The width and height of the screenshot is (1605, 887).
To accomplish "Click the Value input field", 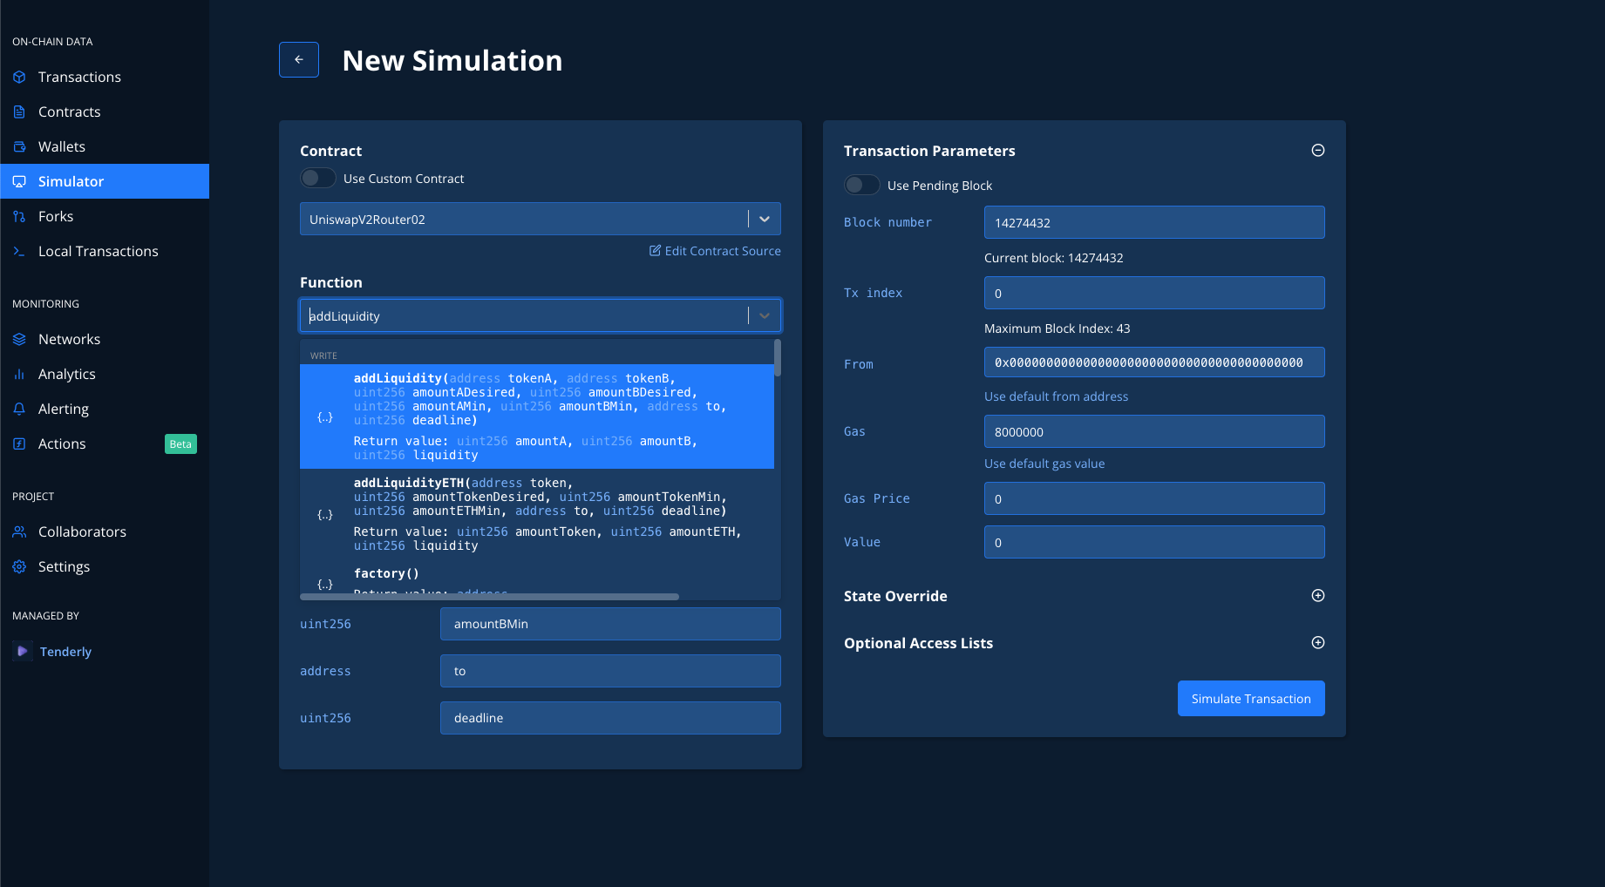I will 1154,542.
